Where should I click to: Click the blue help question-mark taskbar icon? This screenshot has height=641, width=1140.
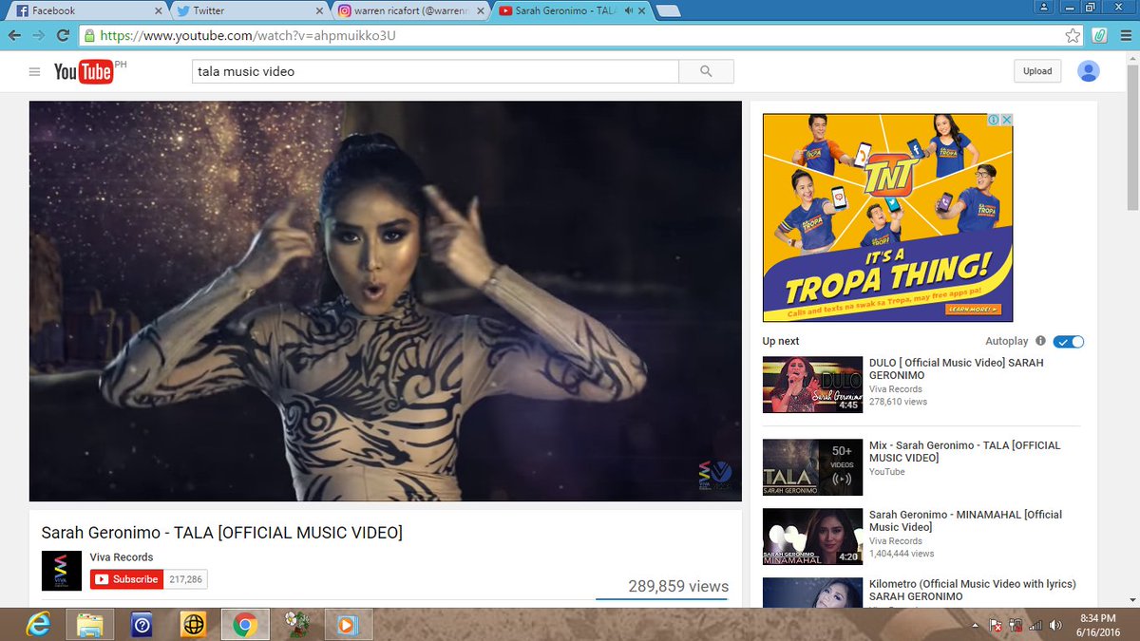142,625
